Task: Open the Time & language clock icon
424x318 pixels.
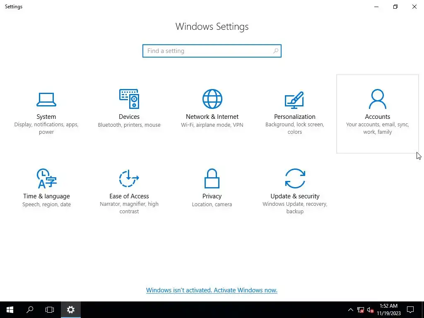Action: [46, 178]
